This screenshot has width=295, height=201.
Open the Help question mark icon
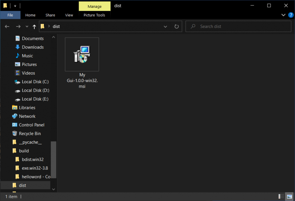click(x=290, y=15)
